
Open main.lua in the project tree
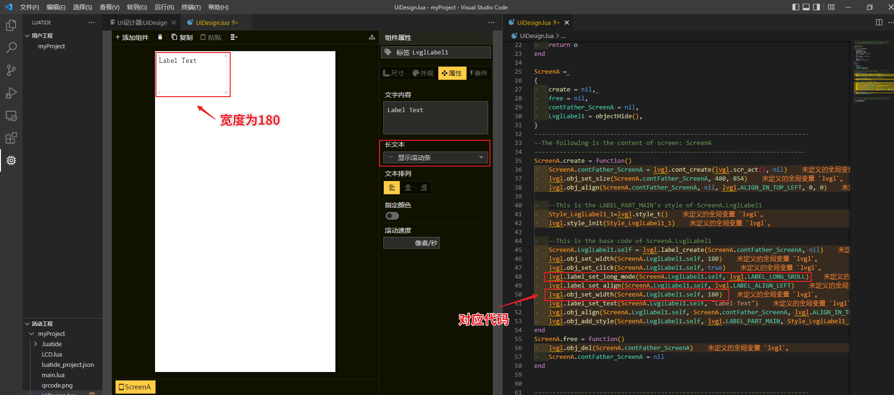(53, 375)
